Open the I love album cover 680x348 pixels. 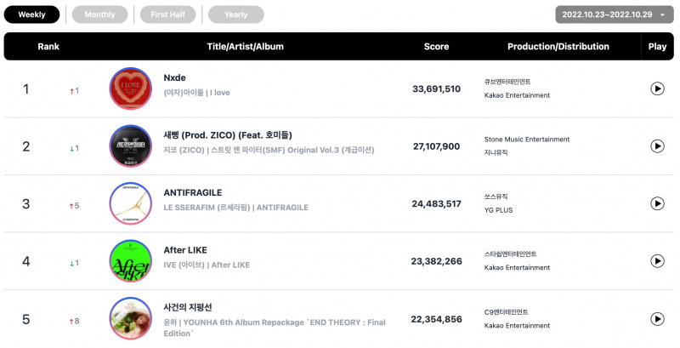131,88
